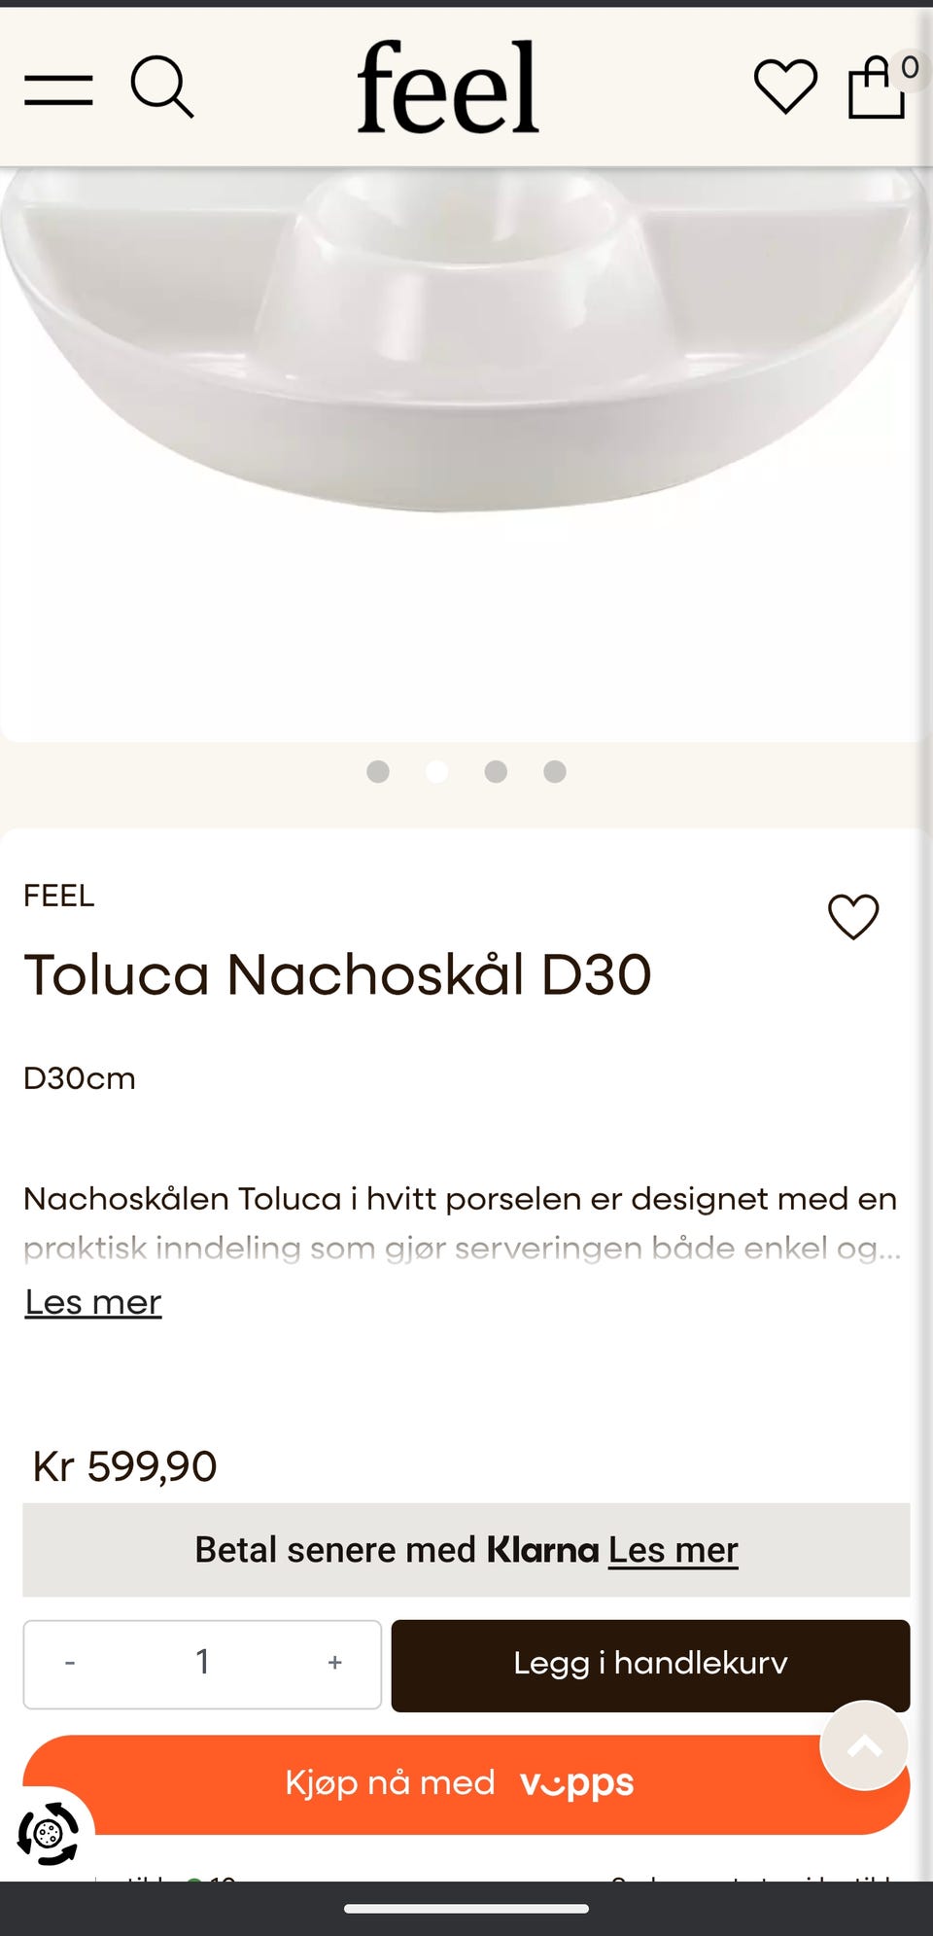The height and width of the screenshot is (1936, 933).
Task: Open the shopping bag cart
Action: (877, 88)
